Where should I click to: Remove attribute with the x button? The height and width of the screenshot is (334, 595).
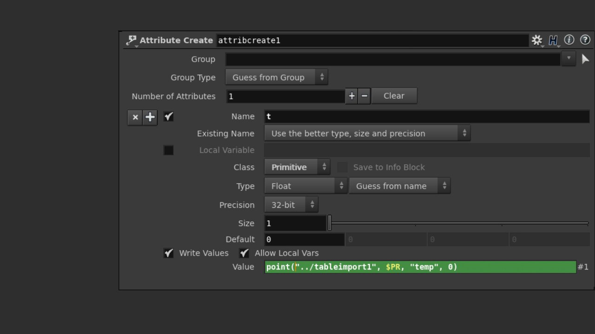click(x=135, y=117)
